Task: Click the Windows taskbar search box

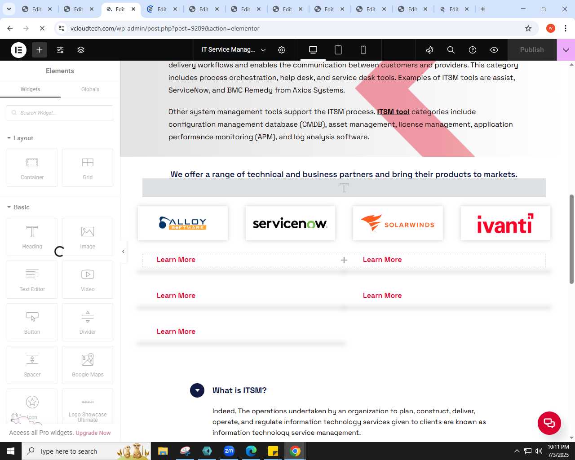Action: 86,451
